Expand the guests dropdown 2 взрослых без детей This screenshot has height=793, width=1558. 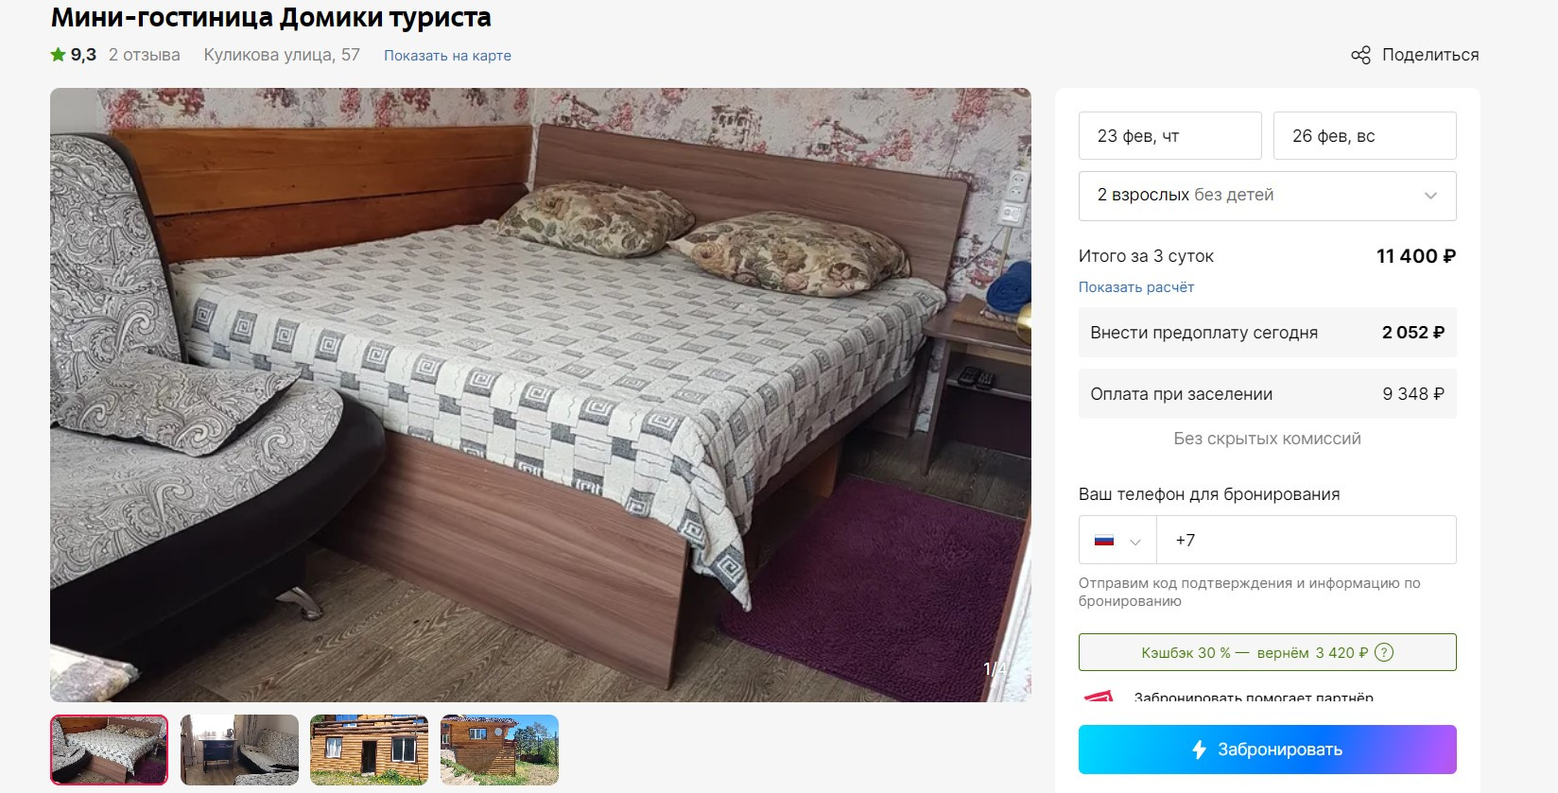click(x=1267, y=196)
